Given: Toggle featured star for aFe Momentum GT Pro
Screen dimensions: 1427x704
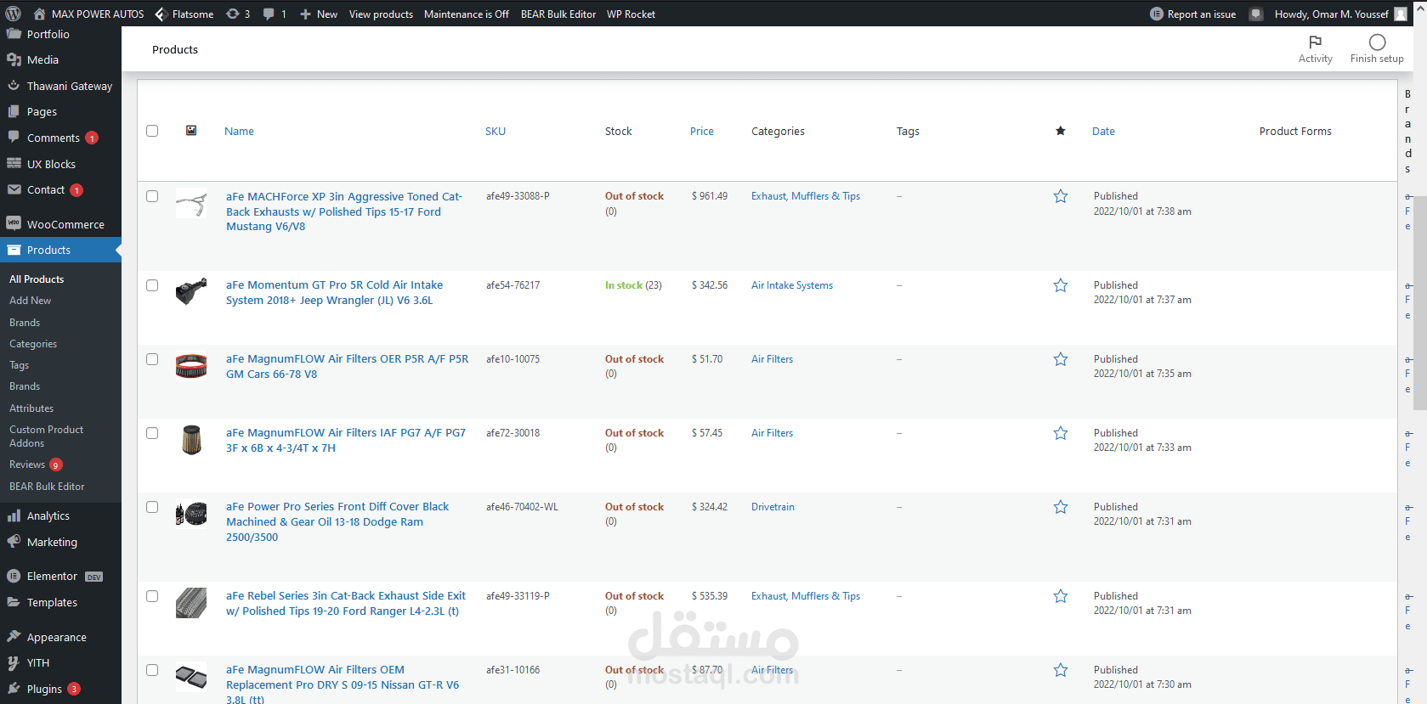Looking at the screenshot, I should 1060,285.
